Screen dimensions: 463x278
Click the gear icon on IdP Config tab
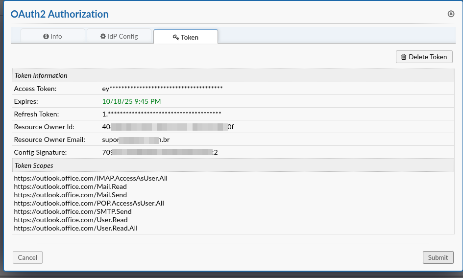103,36
